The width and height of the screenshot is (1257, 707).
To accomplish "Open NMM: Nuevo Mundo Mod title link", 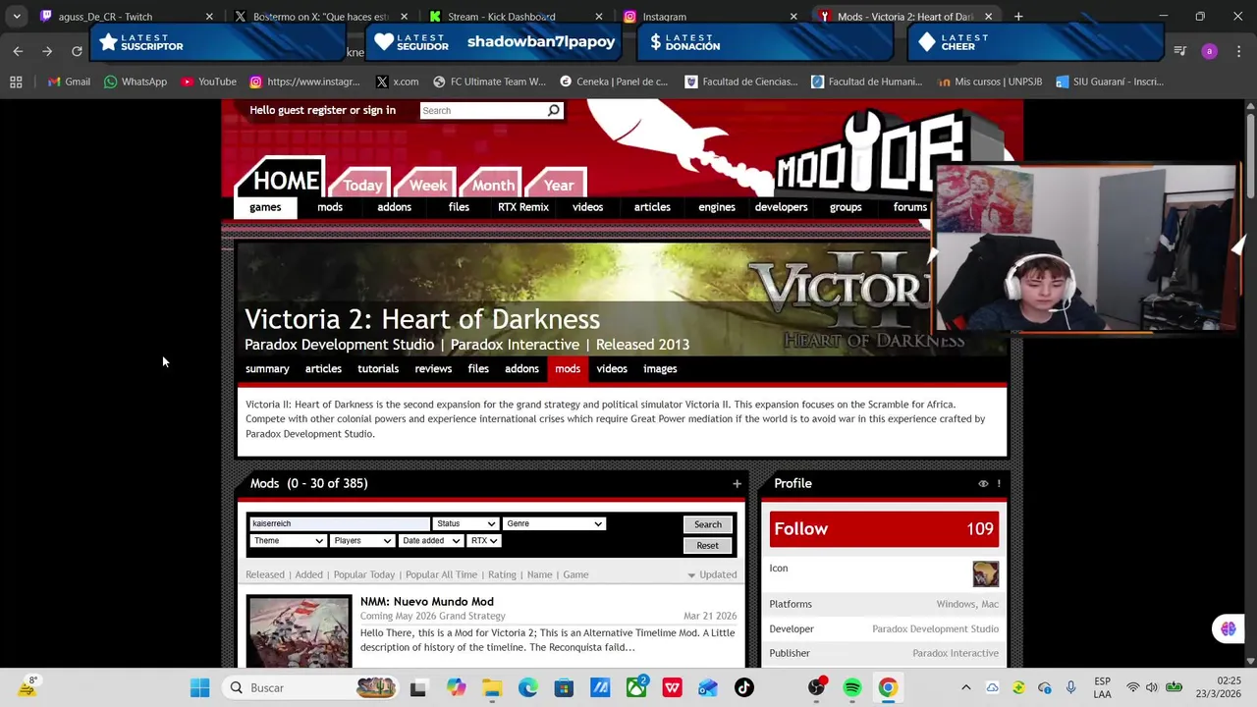I will [427, 602].
